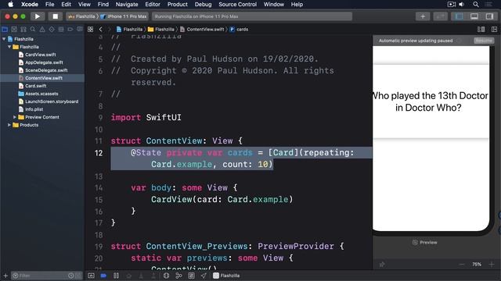Open the Editor menu
501x281 pixels.
tap(153, 5)
